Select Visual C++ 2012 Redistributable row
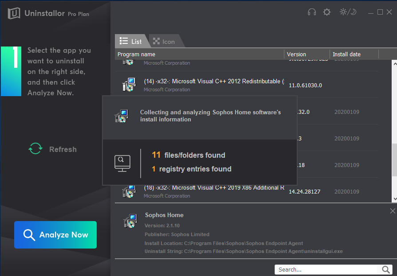The image size is (397, 276). (x=247, y=85)
